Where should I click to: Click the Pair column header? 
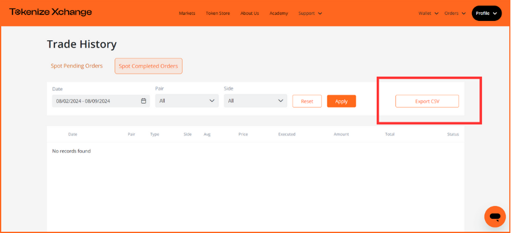[x=131, y=134]
